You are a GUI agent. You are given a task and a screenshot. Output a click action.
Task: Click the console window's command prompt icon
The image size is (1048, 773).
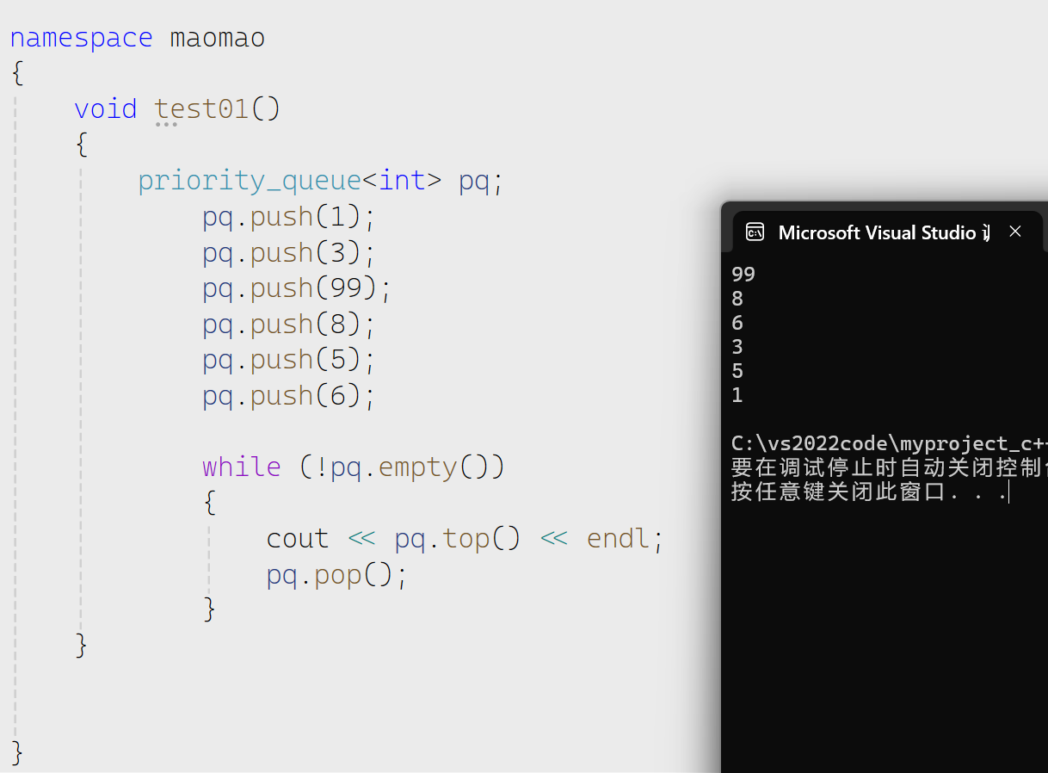[x=755, y=232]
